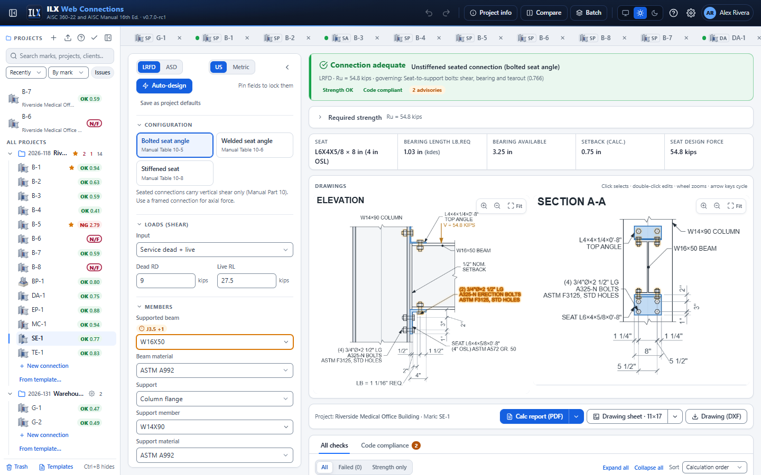The image size is (761, 475).
Task: Open the Alex Rivera user avatar menu
Action: (x=728, y=13)
